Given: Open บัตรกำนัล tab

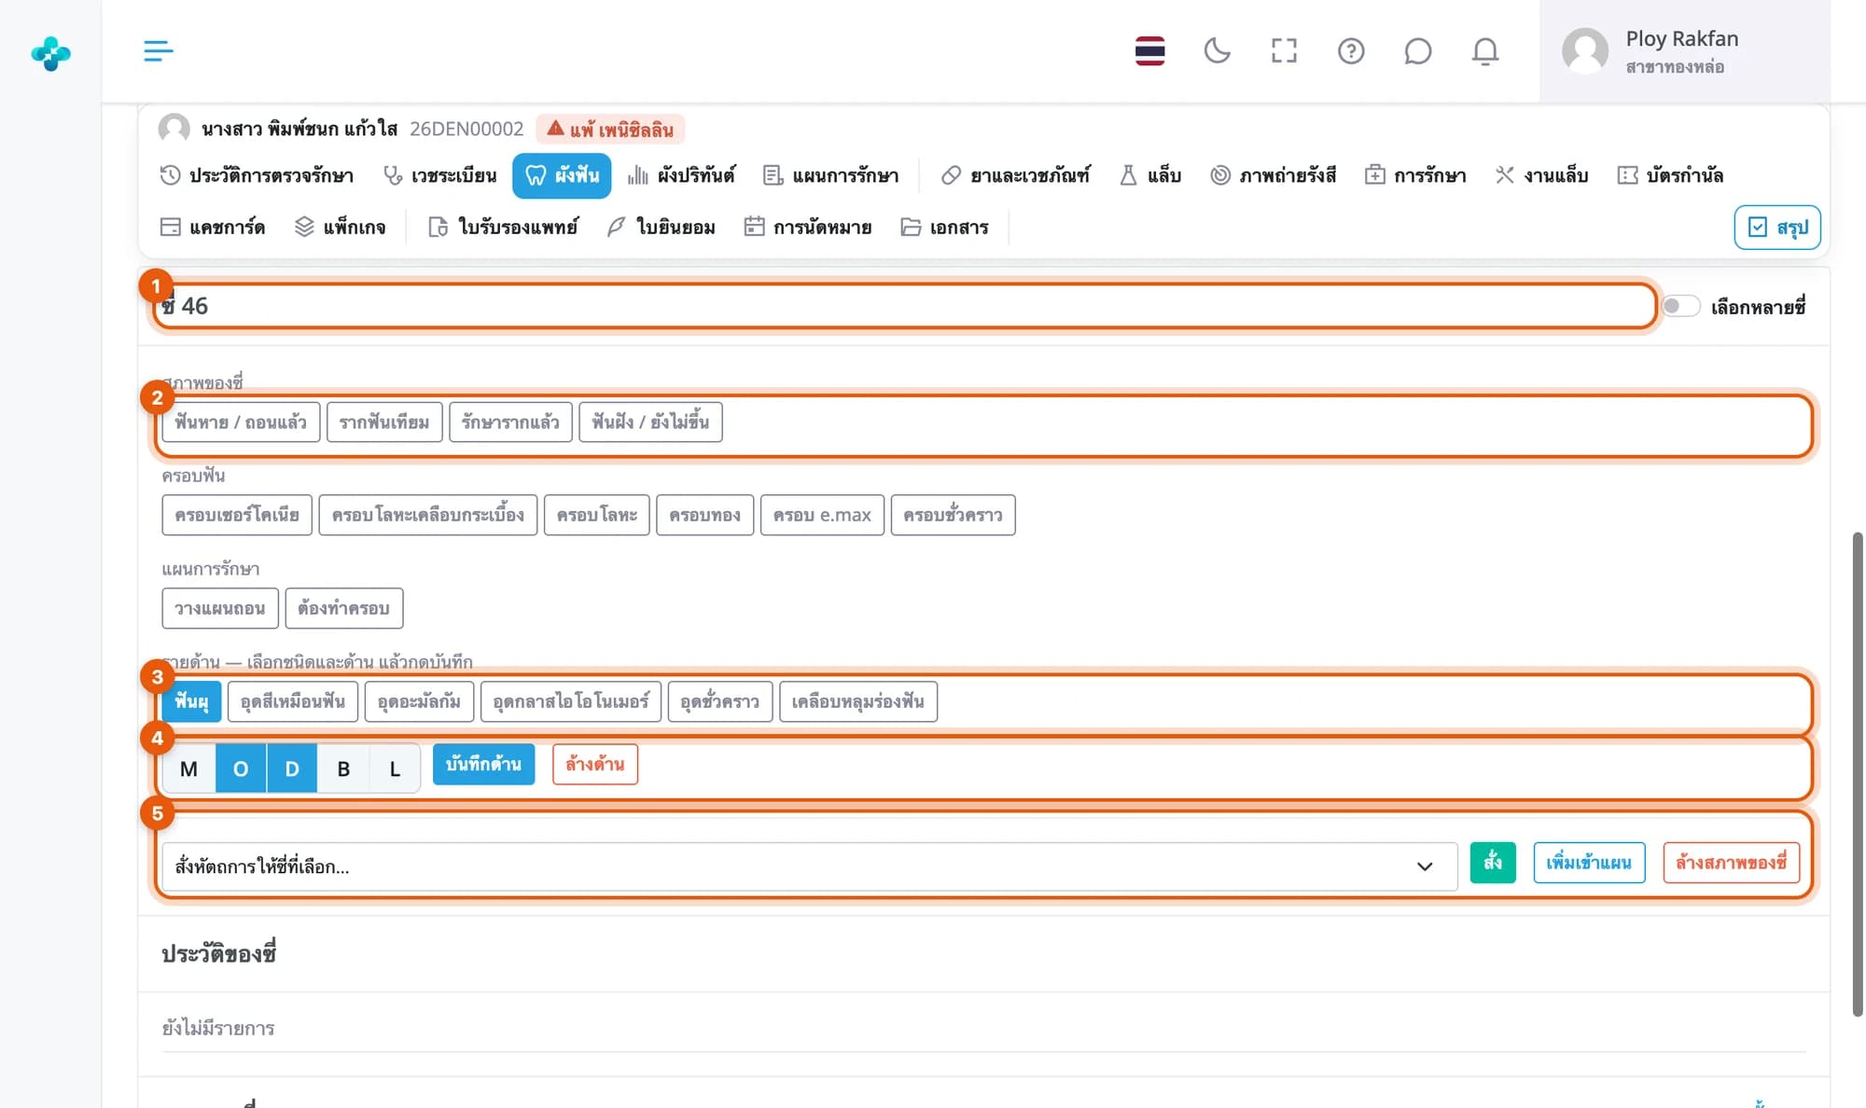Looking at the screenshot, I should coord(1670,174).
